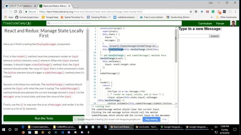The height and width of the screenshot is (135, 241).
Task: Open Cortana search circle
Action: click(10, 130)
